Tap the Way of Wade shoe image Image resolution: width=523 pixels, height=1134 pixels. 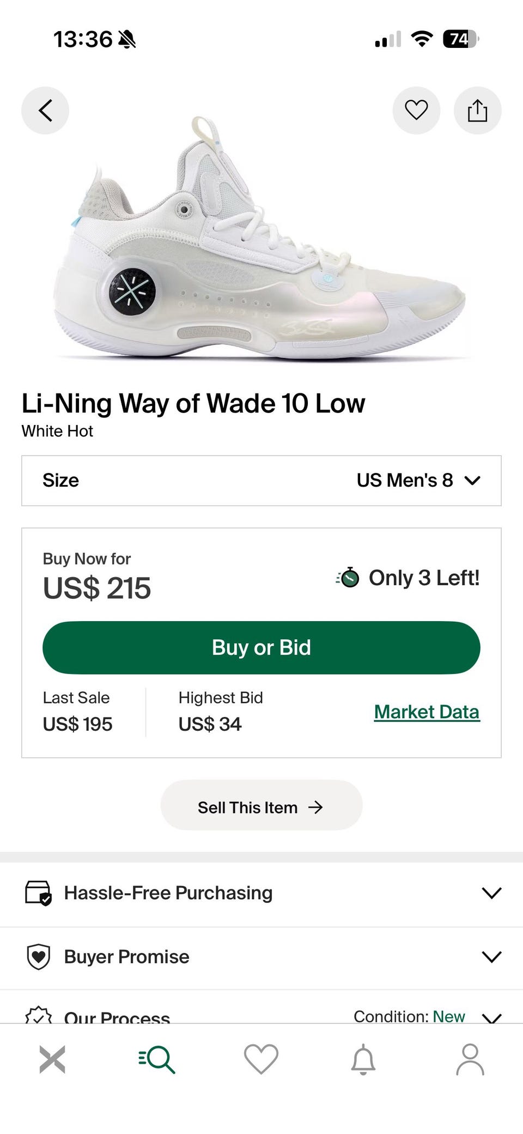(x=261, y=240)
